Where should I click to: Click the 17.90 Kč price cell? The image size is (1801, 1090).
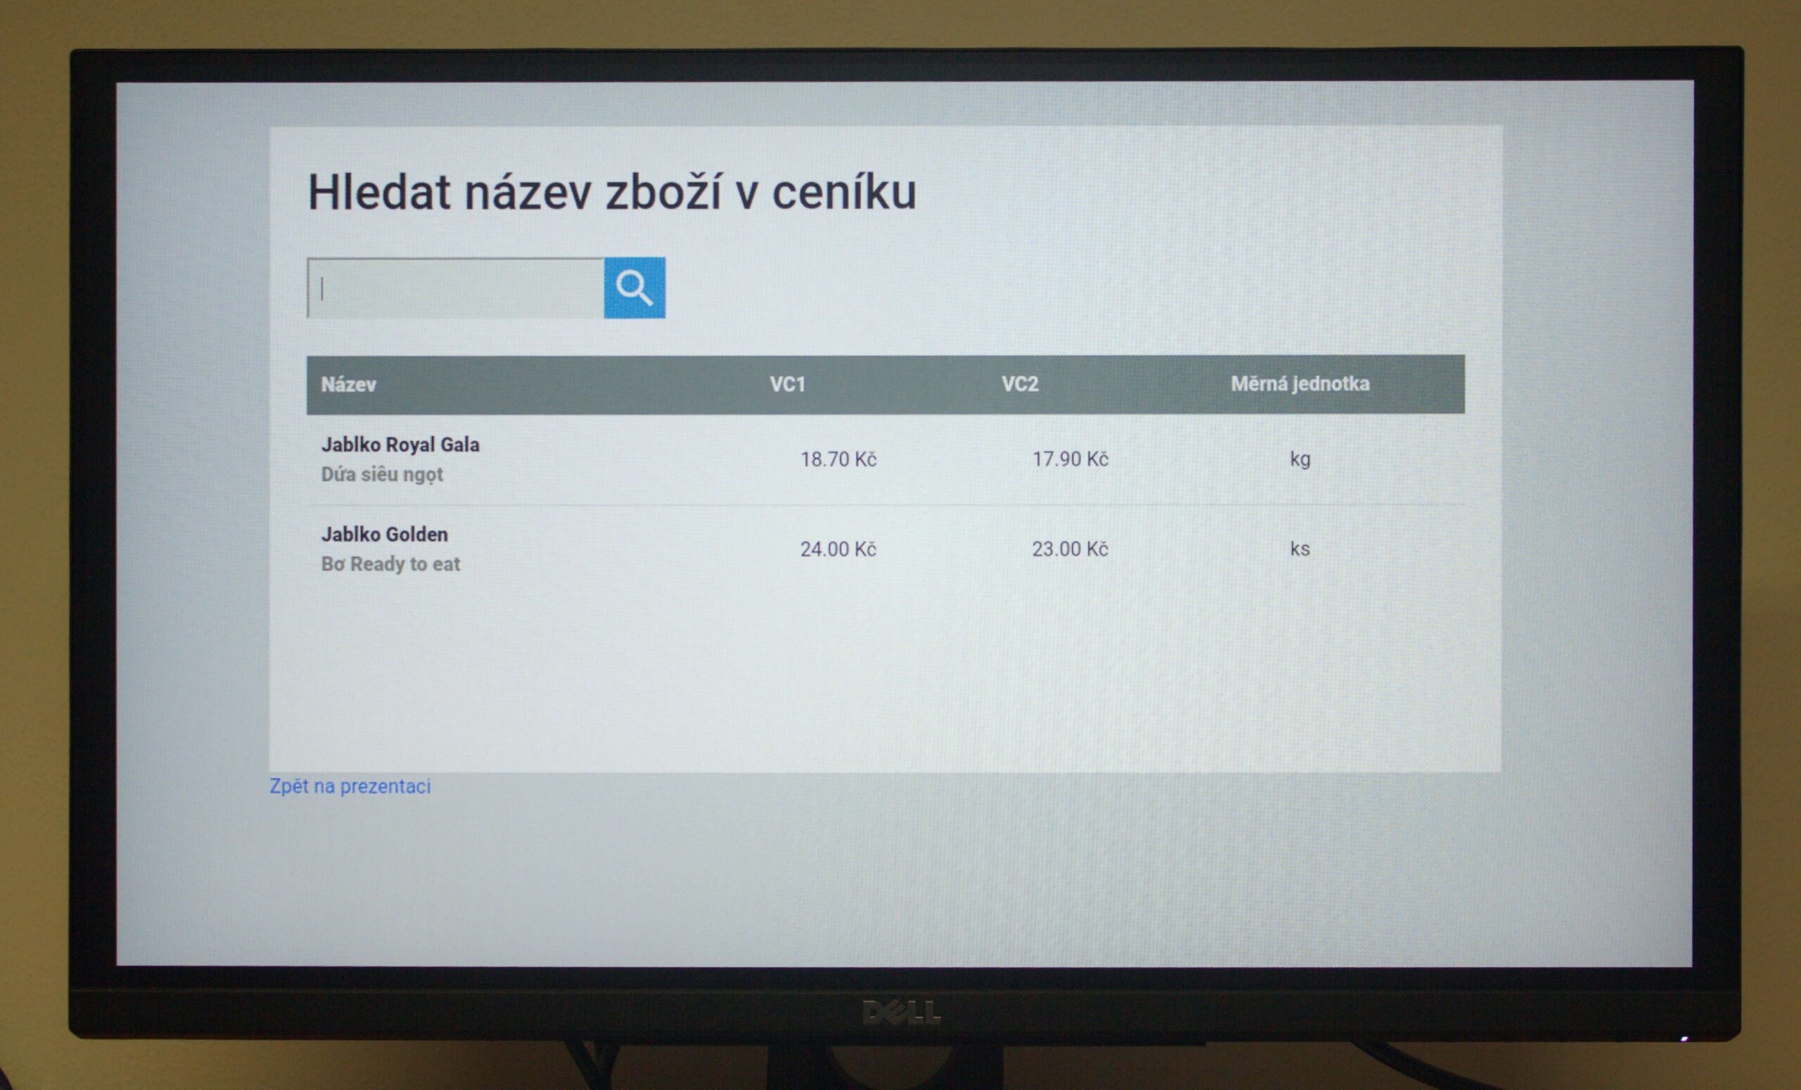pyautogui.click(x=1070, y=459)
